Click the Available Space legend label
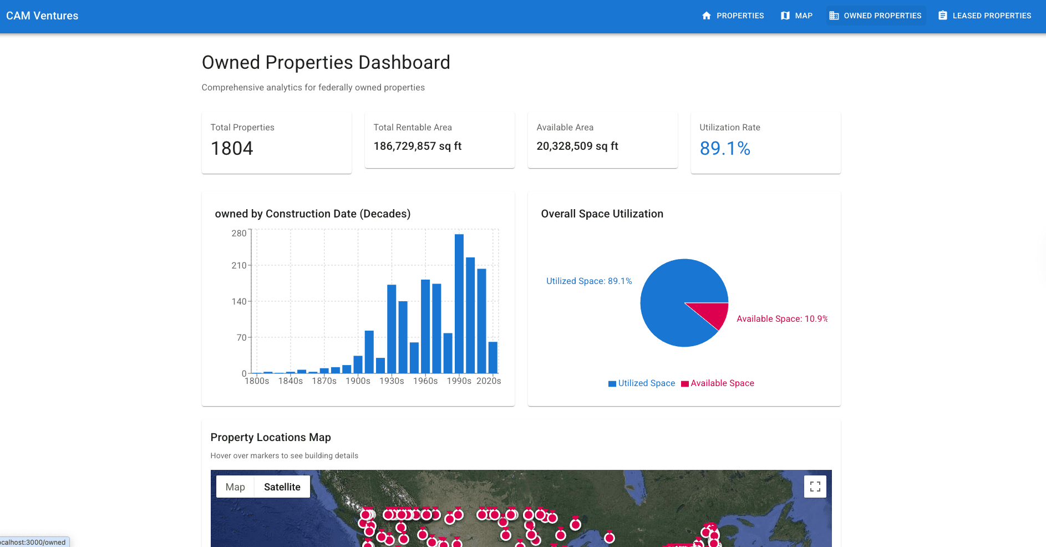1046x547 pixels. (x=722, y=383)
